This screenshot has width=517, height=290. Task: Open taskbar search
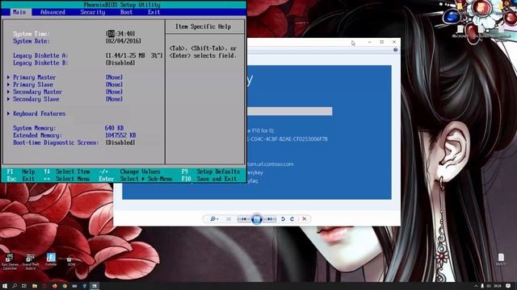15,286
